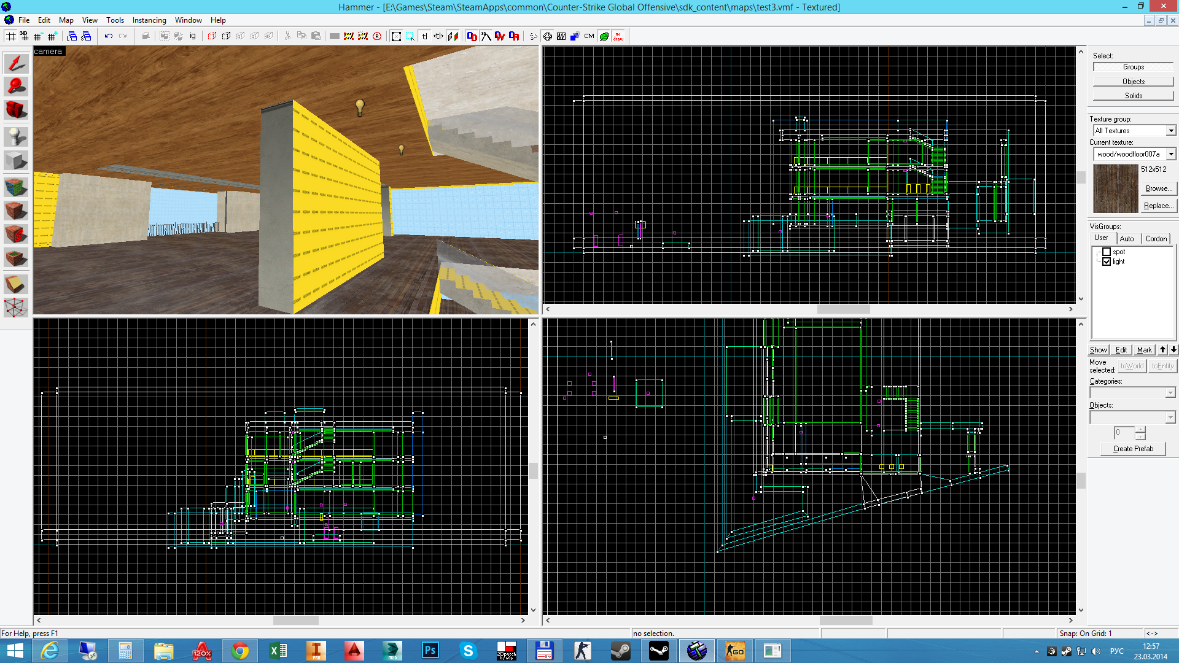Screen dimensions: 1179x663
Task: Click the smaller grid size icon
Action: 38,36
